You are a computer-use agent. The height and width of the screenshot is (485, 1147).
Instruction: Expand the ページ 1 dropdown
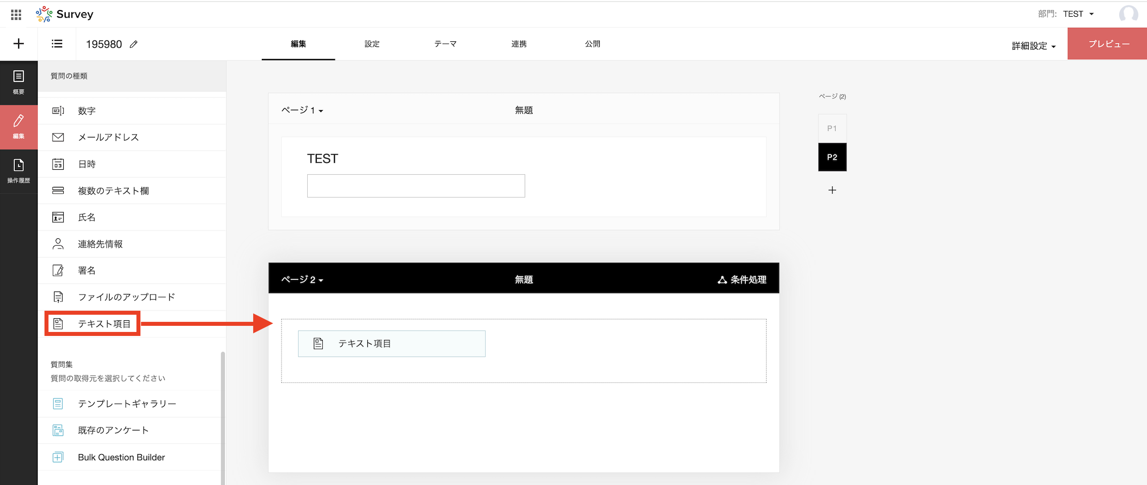pyautogui.click(x=302, y=111)
